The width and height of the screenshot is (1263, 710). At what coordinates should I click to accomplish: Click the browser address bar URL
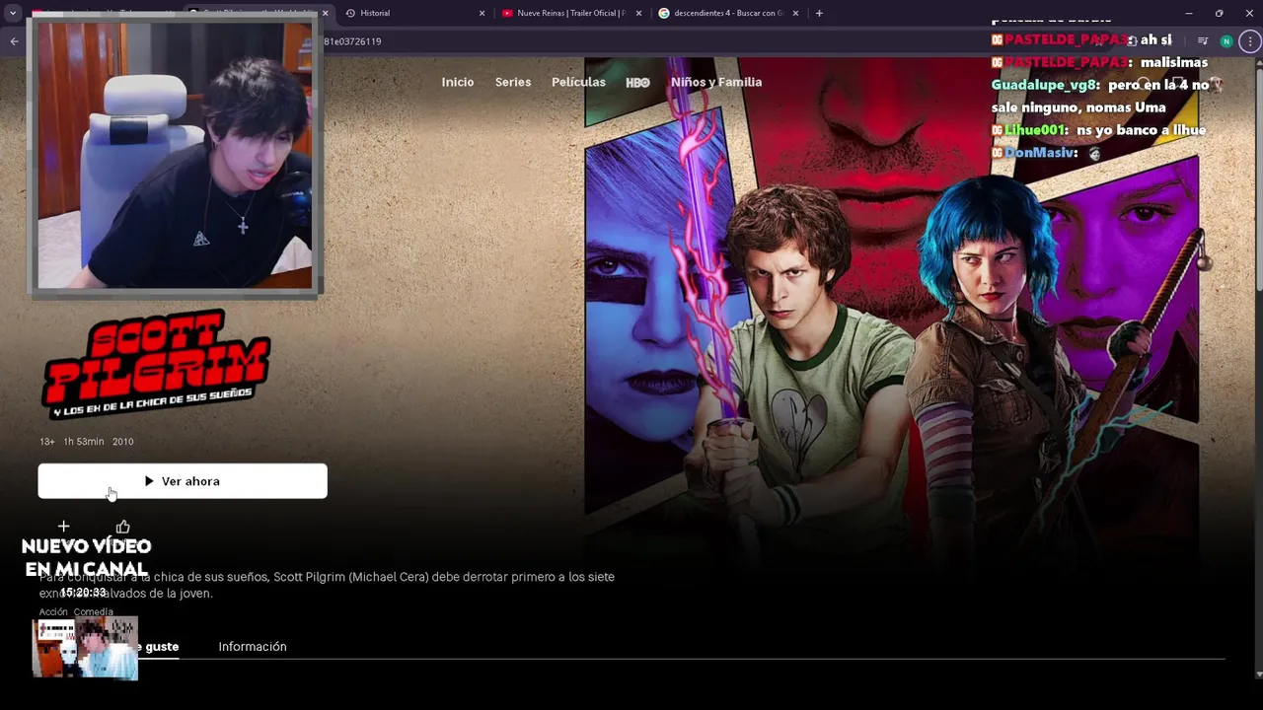[x=352, y=41]
